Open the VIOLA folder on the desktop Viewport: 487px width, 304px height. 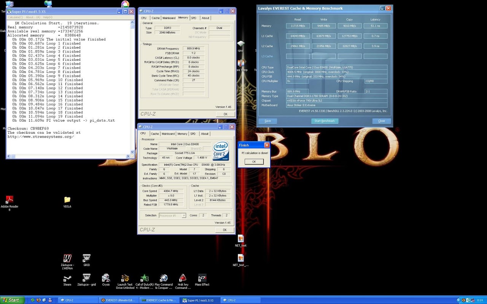(x=67, y=200)
